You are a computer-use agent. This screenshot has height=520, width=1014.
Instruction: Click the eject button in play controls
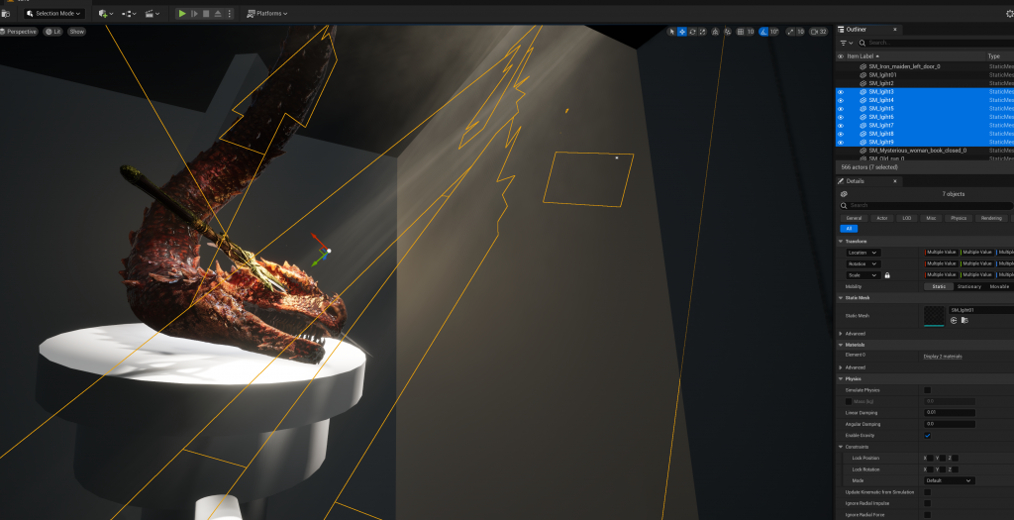click(218, 14)
